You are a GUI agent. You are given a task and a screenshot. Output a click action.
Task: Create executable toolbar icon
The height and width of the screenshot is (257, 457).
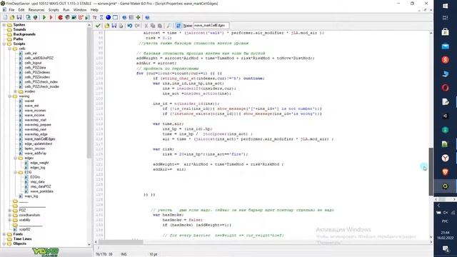tap(28, 17)
